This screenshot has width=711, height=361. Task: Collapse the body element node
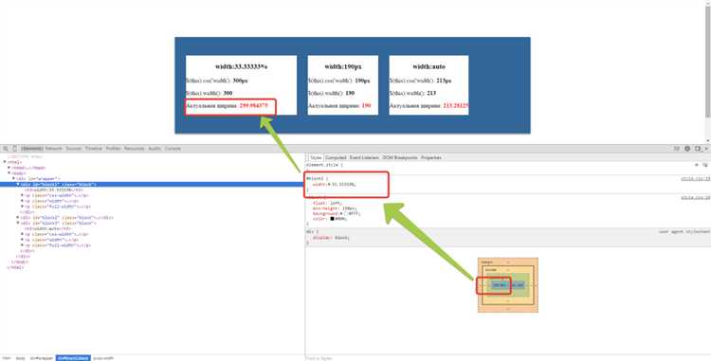point(9,173)
